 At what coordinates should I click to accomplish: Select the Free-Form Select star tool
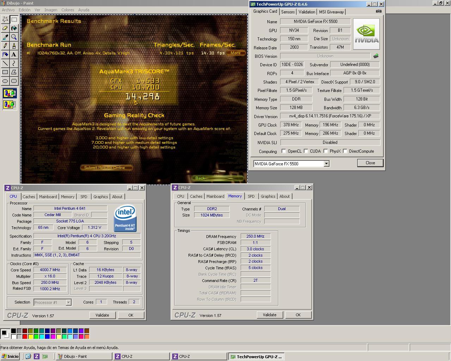pos(5,19)
